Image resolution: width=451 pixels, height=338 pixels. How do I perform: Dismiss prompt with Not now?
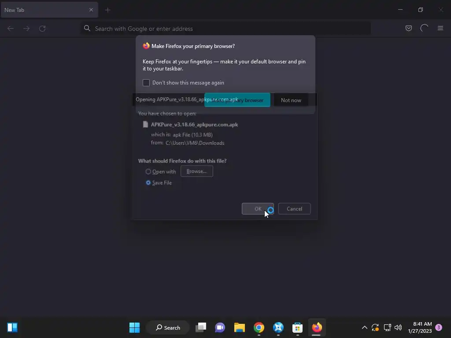point(291,100)
